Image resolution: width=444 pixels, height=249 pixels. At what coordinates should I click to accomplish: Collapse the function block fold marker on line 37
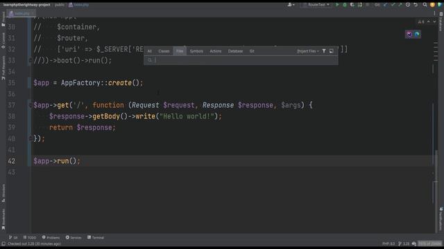(31, 105)
